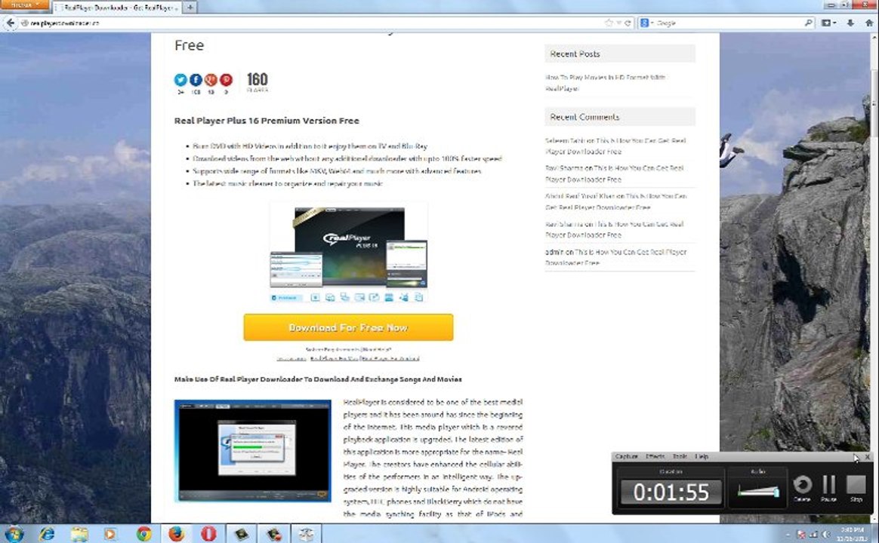Open the Windows Start menu

[14, 533]
